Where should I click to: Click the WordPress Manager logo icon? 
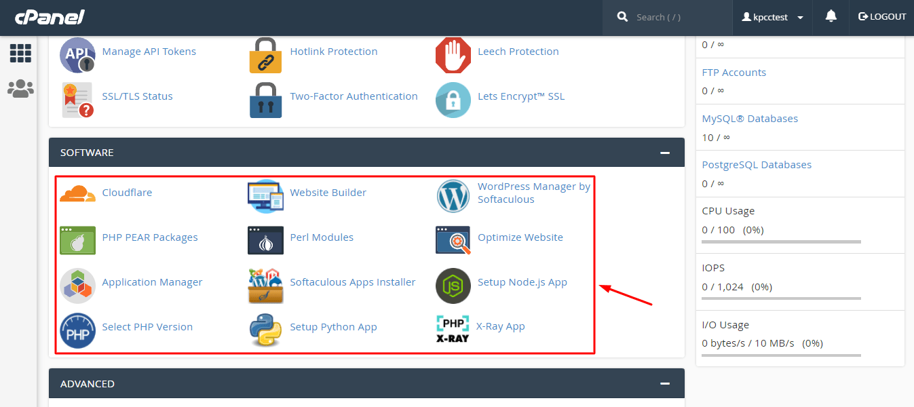pyautogui.click(x=453, y=196)
